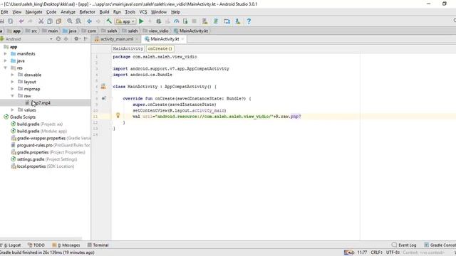Click the Stop square icon
This screenshot has height=256, width=456.
point(195,21)
